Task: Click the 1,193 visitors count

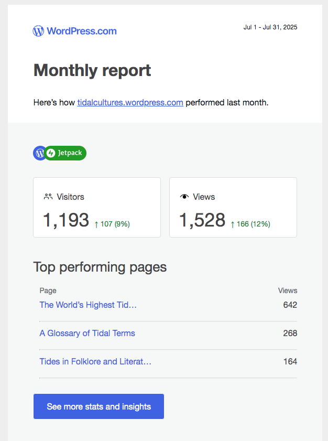Action: (66, 220)
